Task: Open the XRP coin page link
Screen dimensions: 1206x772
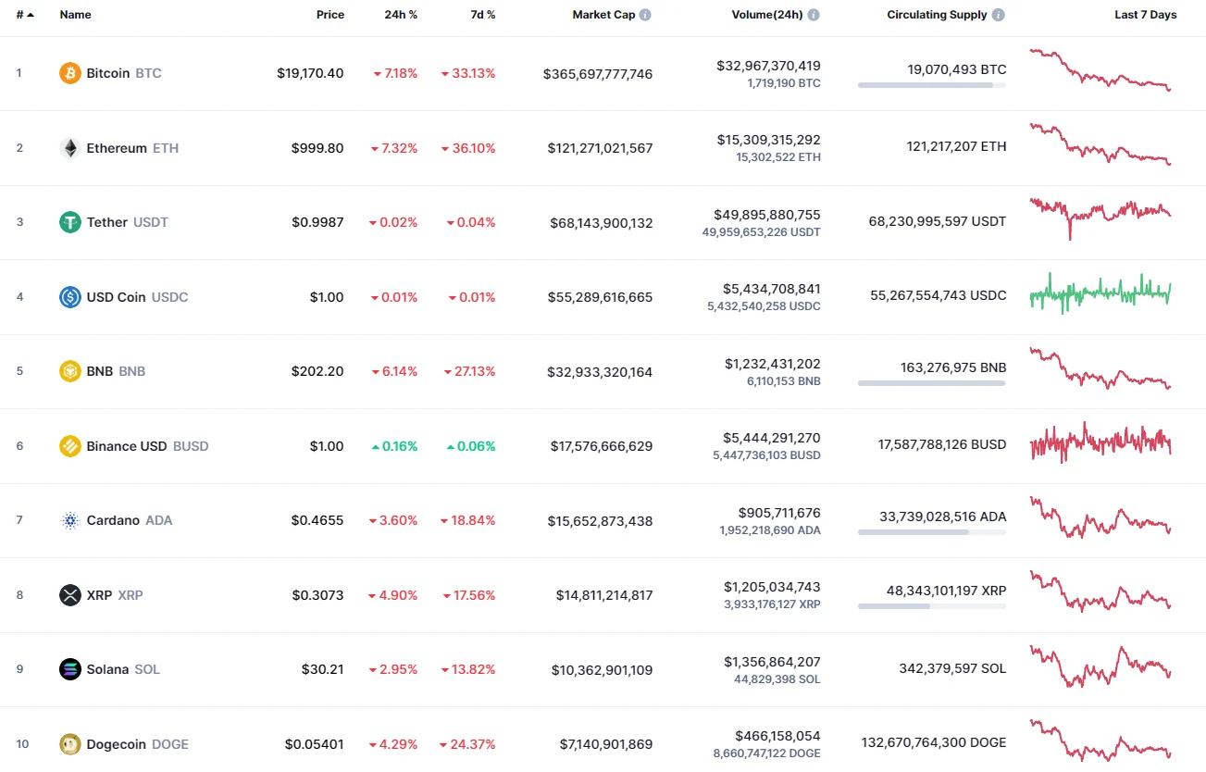Action: (99, 595)
